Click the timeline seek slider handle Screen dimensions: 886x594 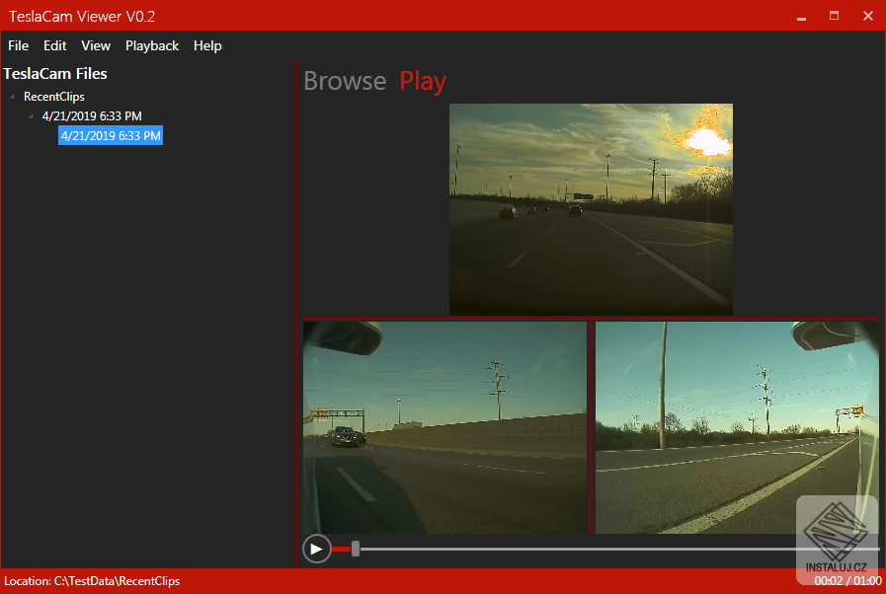(x=353, y=549)
